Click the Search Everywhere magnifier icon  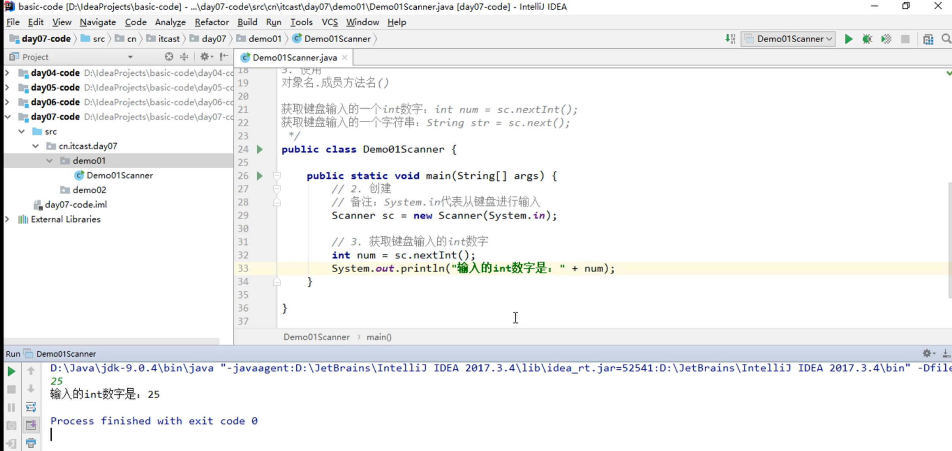tap(946, 39)
